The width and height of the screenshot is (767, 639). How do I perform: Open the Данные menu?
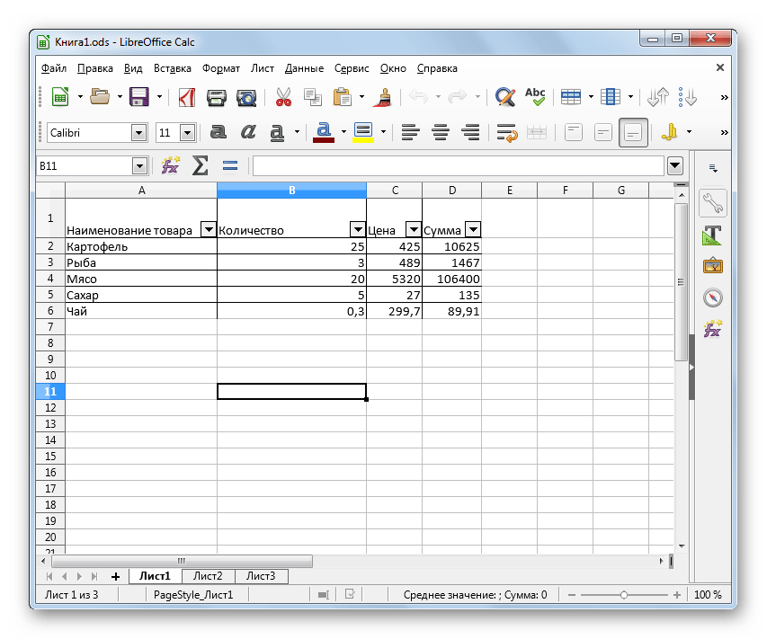(304, 68)
